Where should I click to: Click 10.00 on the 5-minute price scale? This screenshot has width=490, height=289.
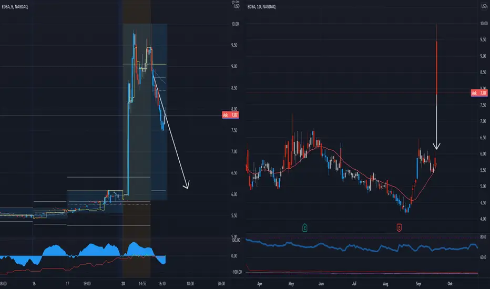click(x=235, y=24)
